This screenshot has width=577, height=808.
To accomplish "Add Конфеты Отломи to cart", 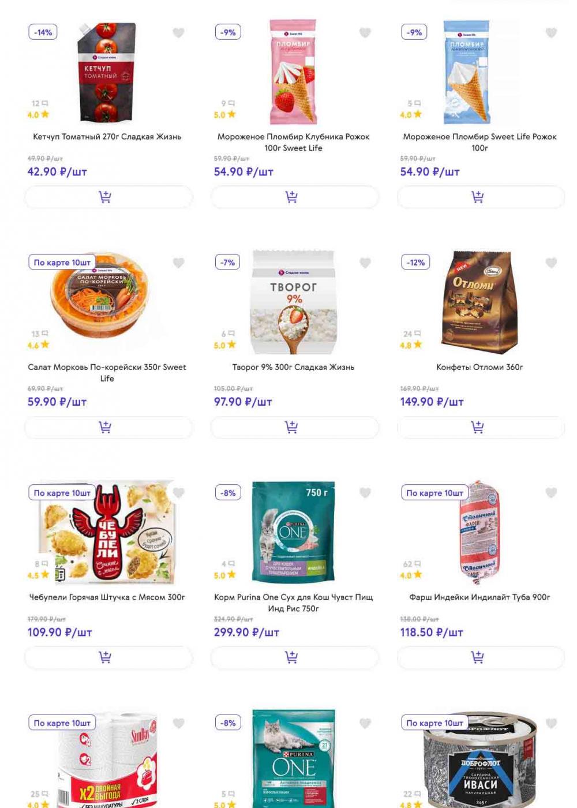I will pyautogui.click(x=481, y=428).
